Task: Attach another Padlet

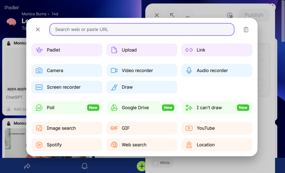Action: (67, 50)
